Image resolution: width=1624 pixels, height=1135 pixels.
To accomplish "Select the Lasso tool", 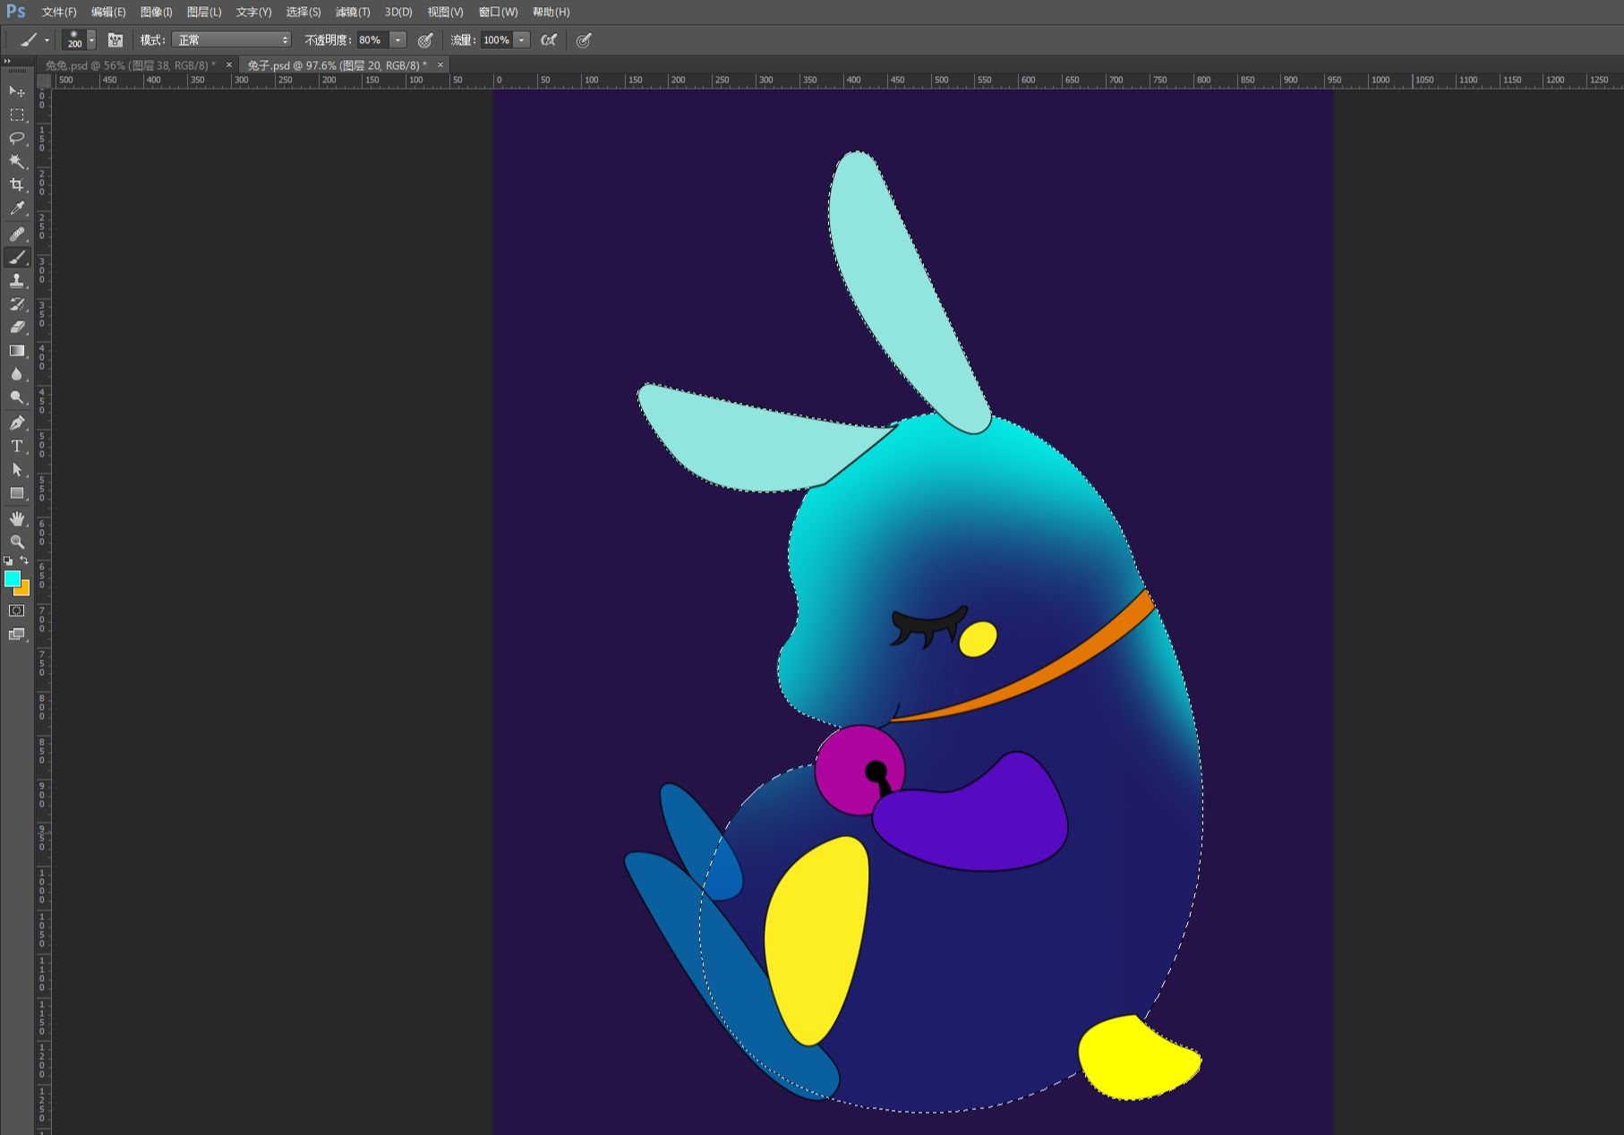I will [x=17, y=138].
